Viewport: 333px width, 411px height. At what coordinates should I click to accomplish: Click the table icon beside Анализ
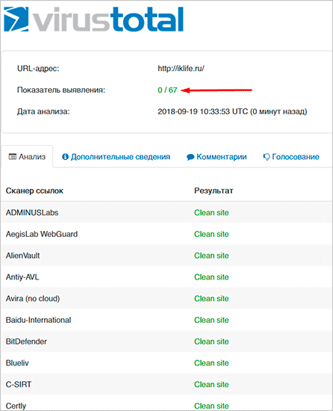[x=12, y=157]
